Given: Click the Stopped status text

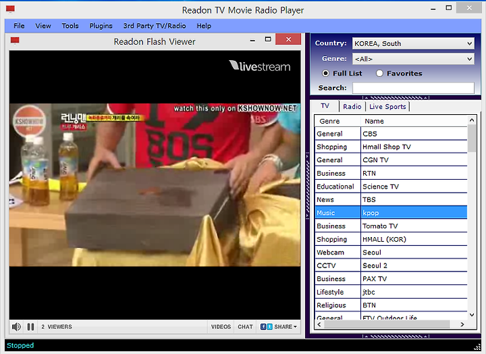Looking at the screenshot, I should point(20,345).
